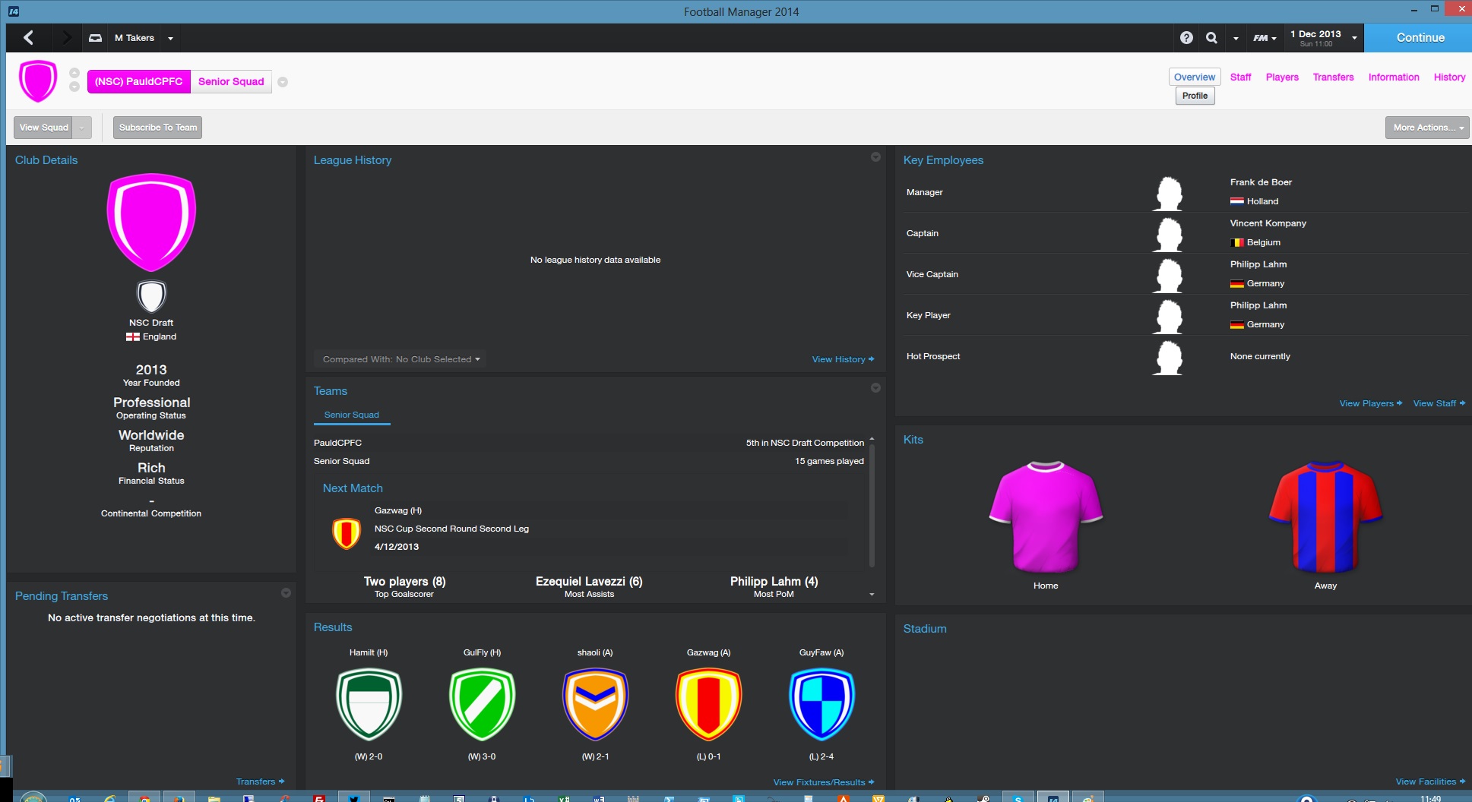Click the Skype icon in the taskbar
The width and height of the screenshot is (1472, 802).
point(1018,797)
